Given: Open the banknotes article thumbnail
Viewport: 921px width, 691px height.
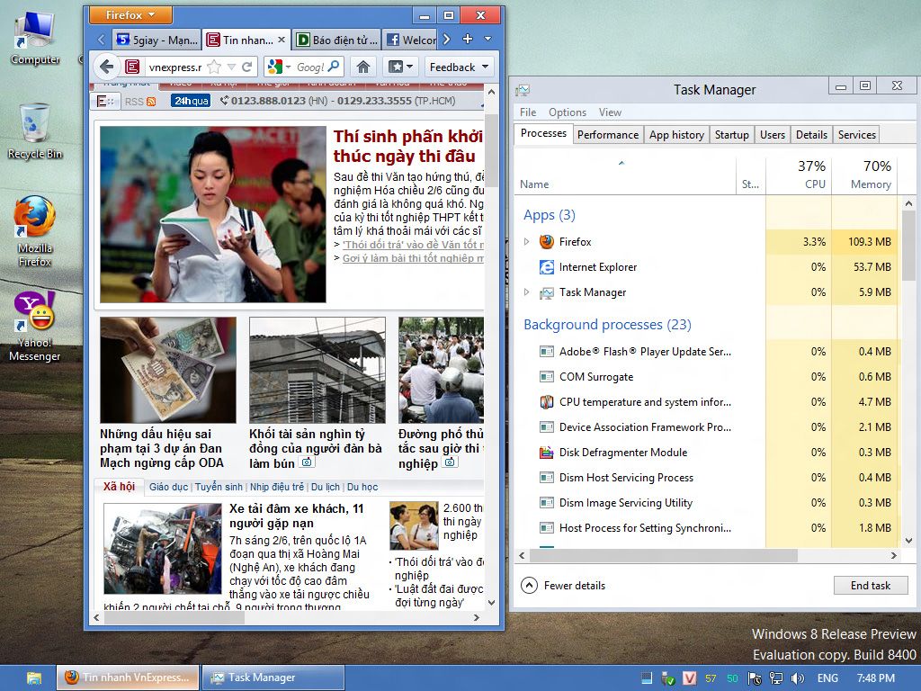Looking at the screenshot, I should pos(168,370).
